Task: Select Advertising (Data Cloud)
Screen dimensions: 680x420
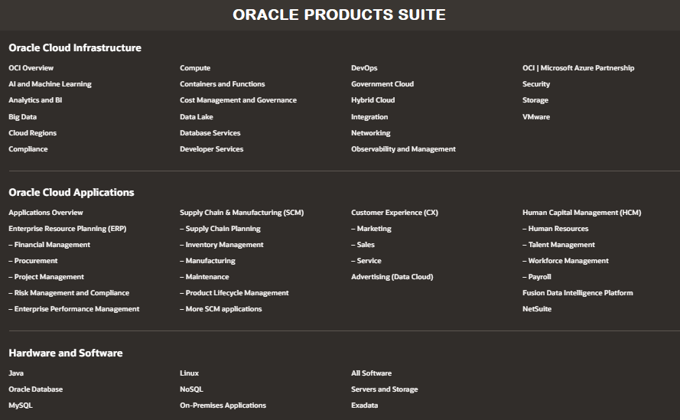Action: pyautogui.click(x=392, y=277)
